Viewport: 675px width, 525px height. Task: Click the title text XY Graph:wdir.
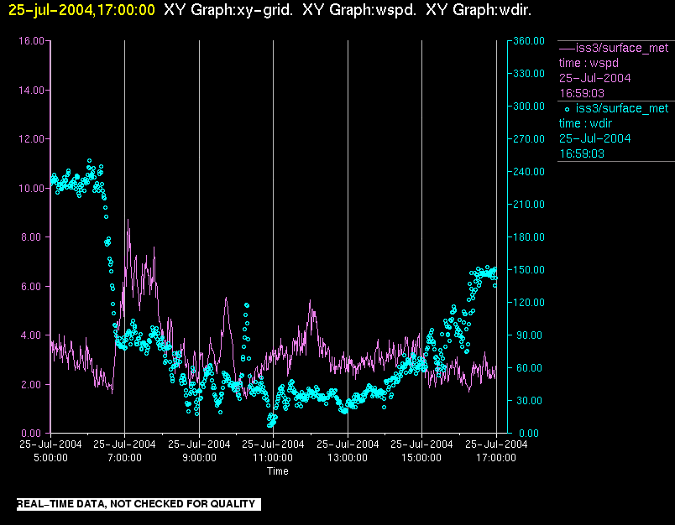tap(479, 9)
